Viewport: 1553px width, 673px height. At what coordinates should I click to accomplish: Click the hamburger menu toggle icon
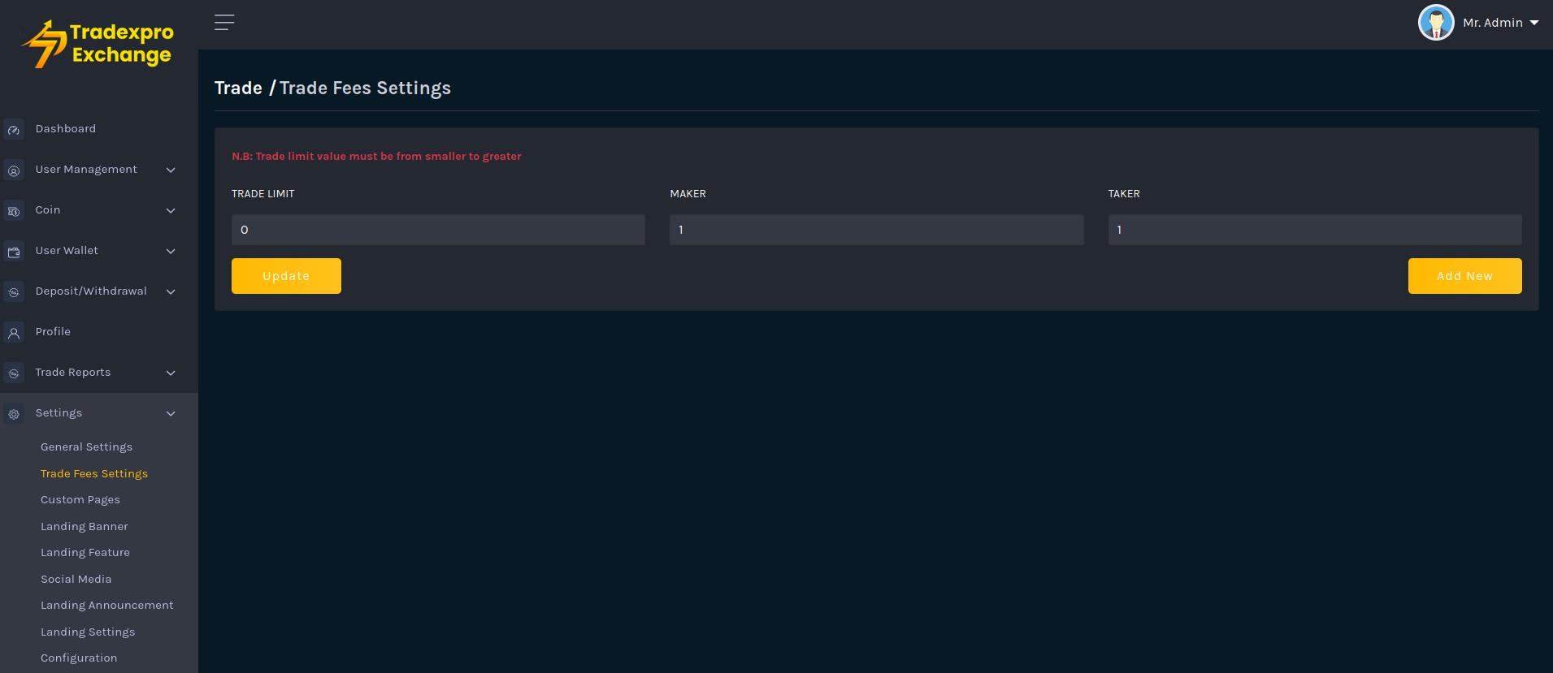click(x=224, y=23)
